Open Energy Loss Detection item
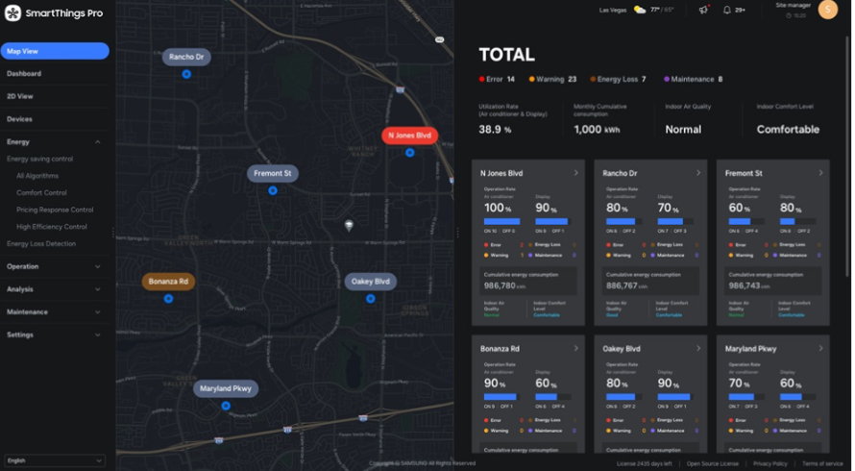 pyautogui.click(x=41, y=244)
